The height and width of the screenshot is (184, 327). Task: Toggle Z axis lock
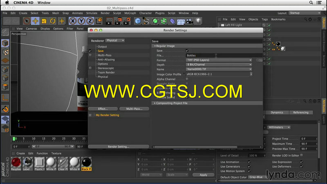pos(90,21)
